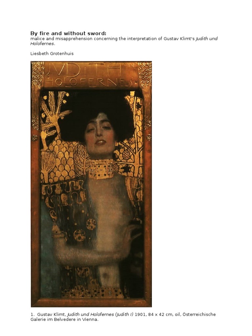Click the bold title "By fire and without sword:"
Screen dimensions: 252x336
pos(68,33)
